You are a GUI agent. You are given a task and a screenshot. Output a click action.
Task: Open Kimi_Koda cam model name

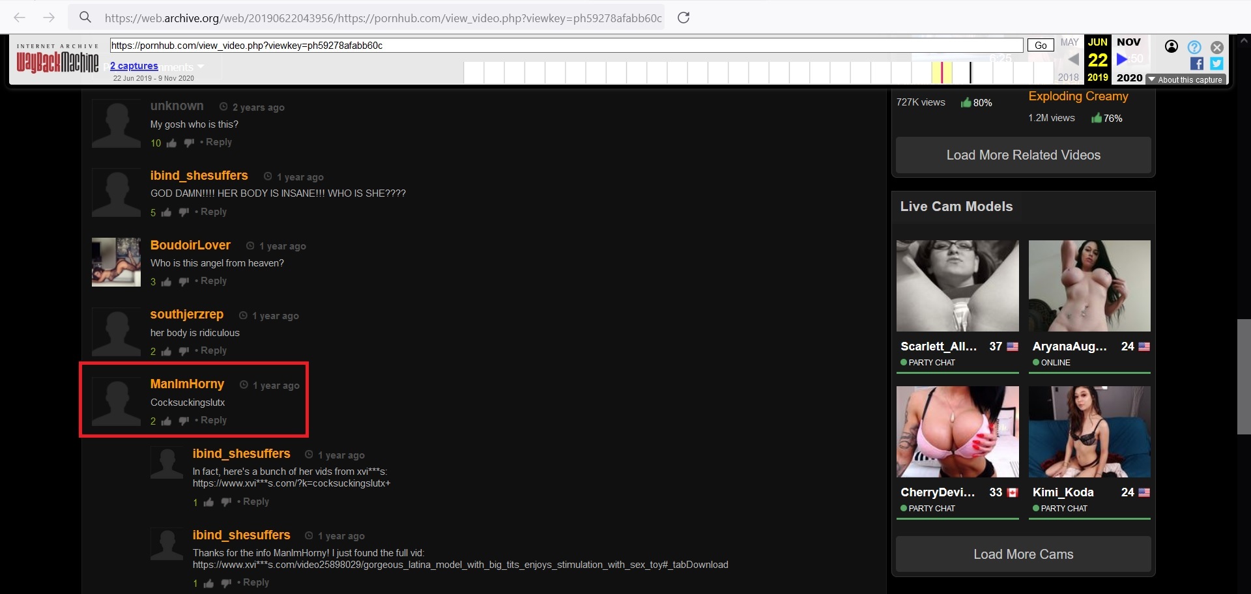click(1063, 492)
